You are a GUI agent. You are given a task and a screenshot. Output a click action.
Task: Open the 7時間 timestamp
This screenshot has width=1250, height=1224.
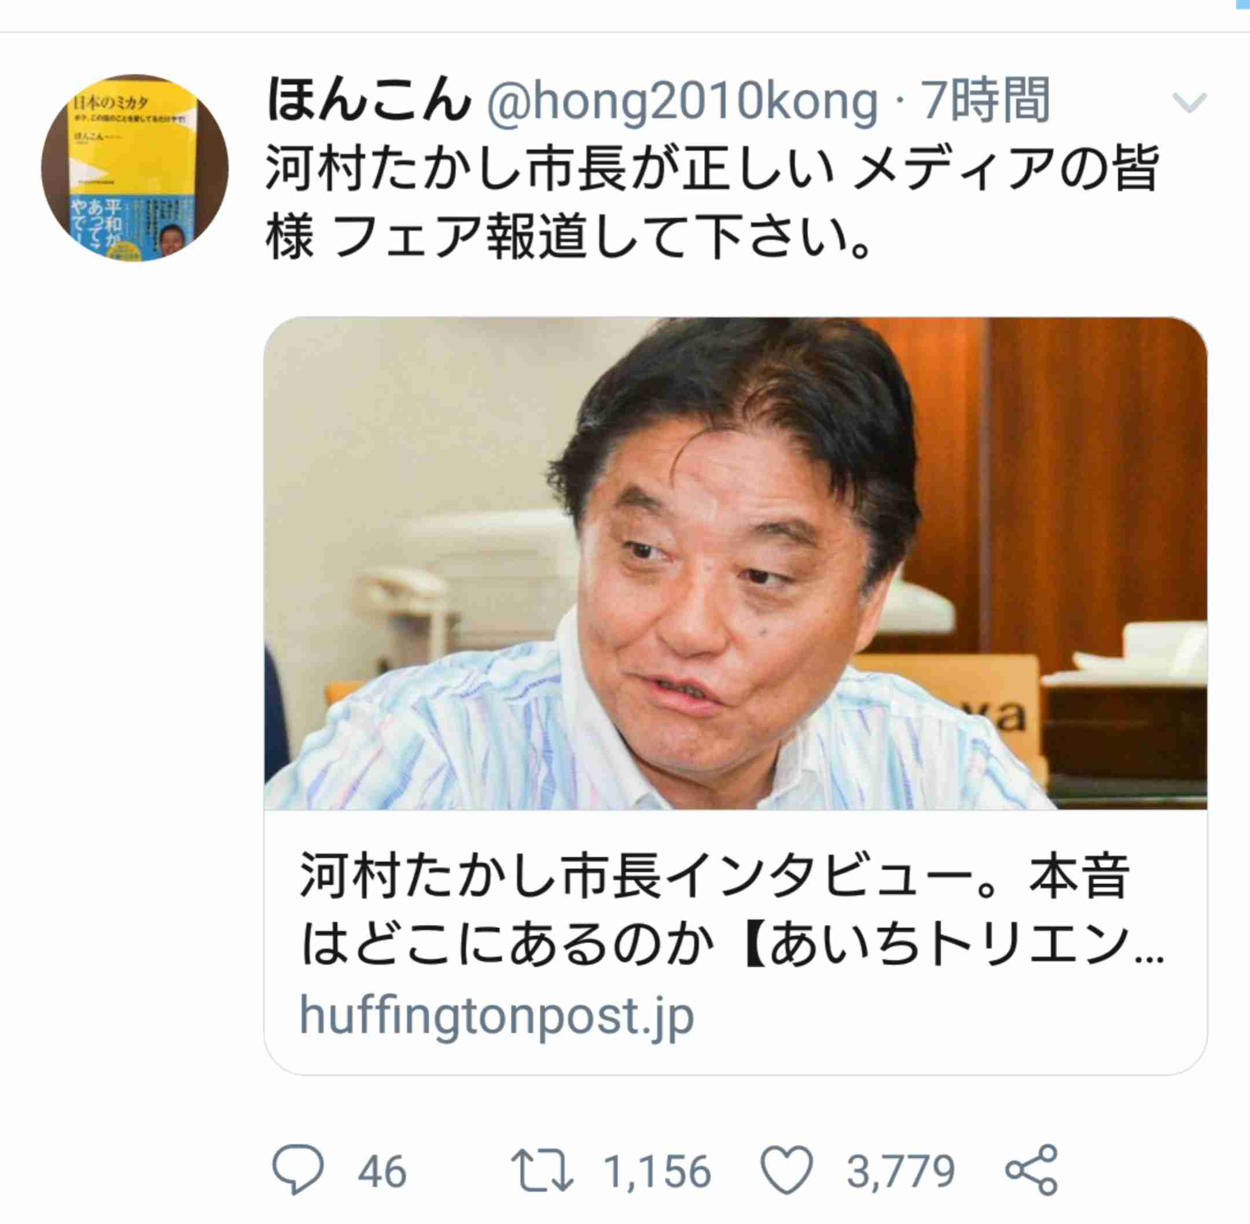(987, 100)
